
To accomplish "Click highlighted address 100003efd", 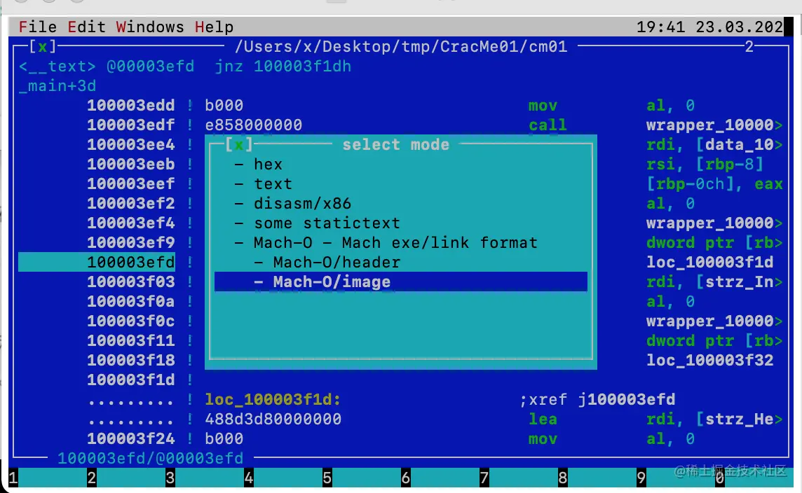I will click(131, 262).
